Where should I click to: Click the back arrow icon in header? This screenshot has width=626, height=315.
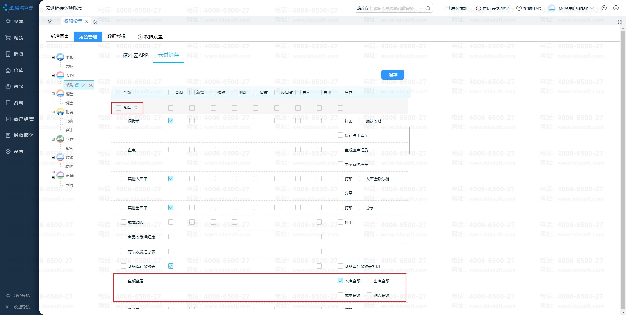coord(604,8)
